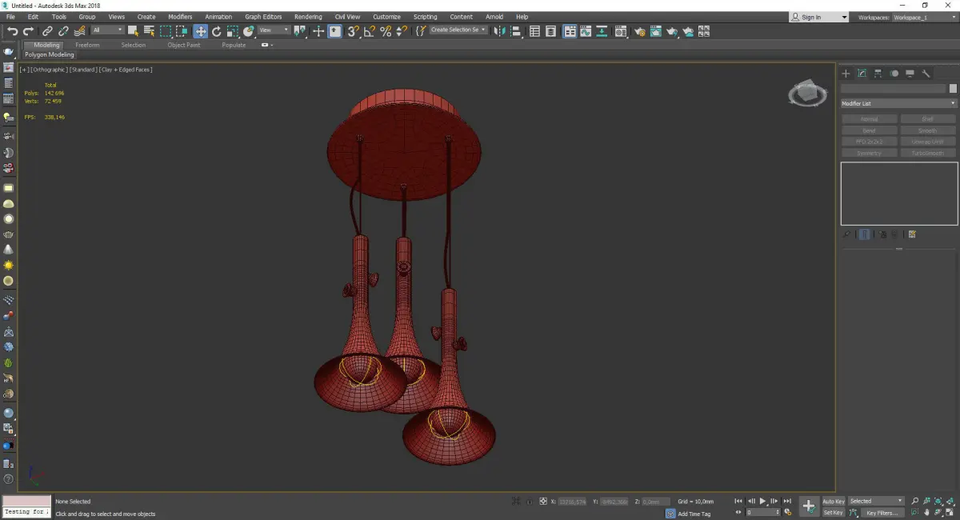Switch to the Freeform ribbon tab
The image size is (960, 520).
point(87,45)
